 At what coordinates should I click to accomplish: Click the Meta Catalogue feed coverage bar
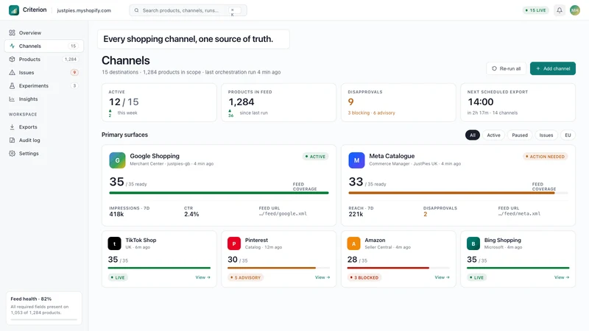(458, 193)
